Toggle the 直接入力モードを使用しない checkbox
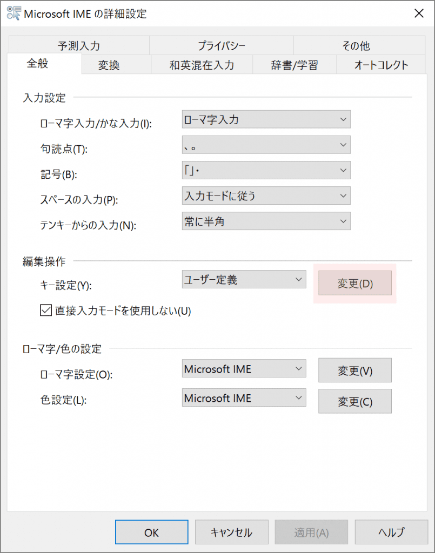Screen dimensions: 435x553 [45, 311]
